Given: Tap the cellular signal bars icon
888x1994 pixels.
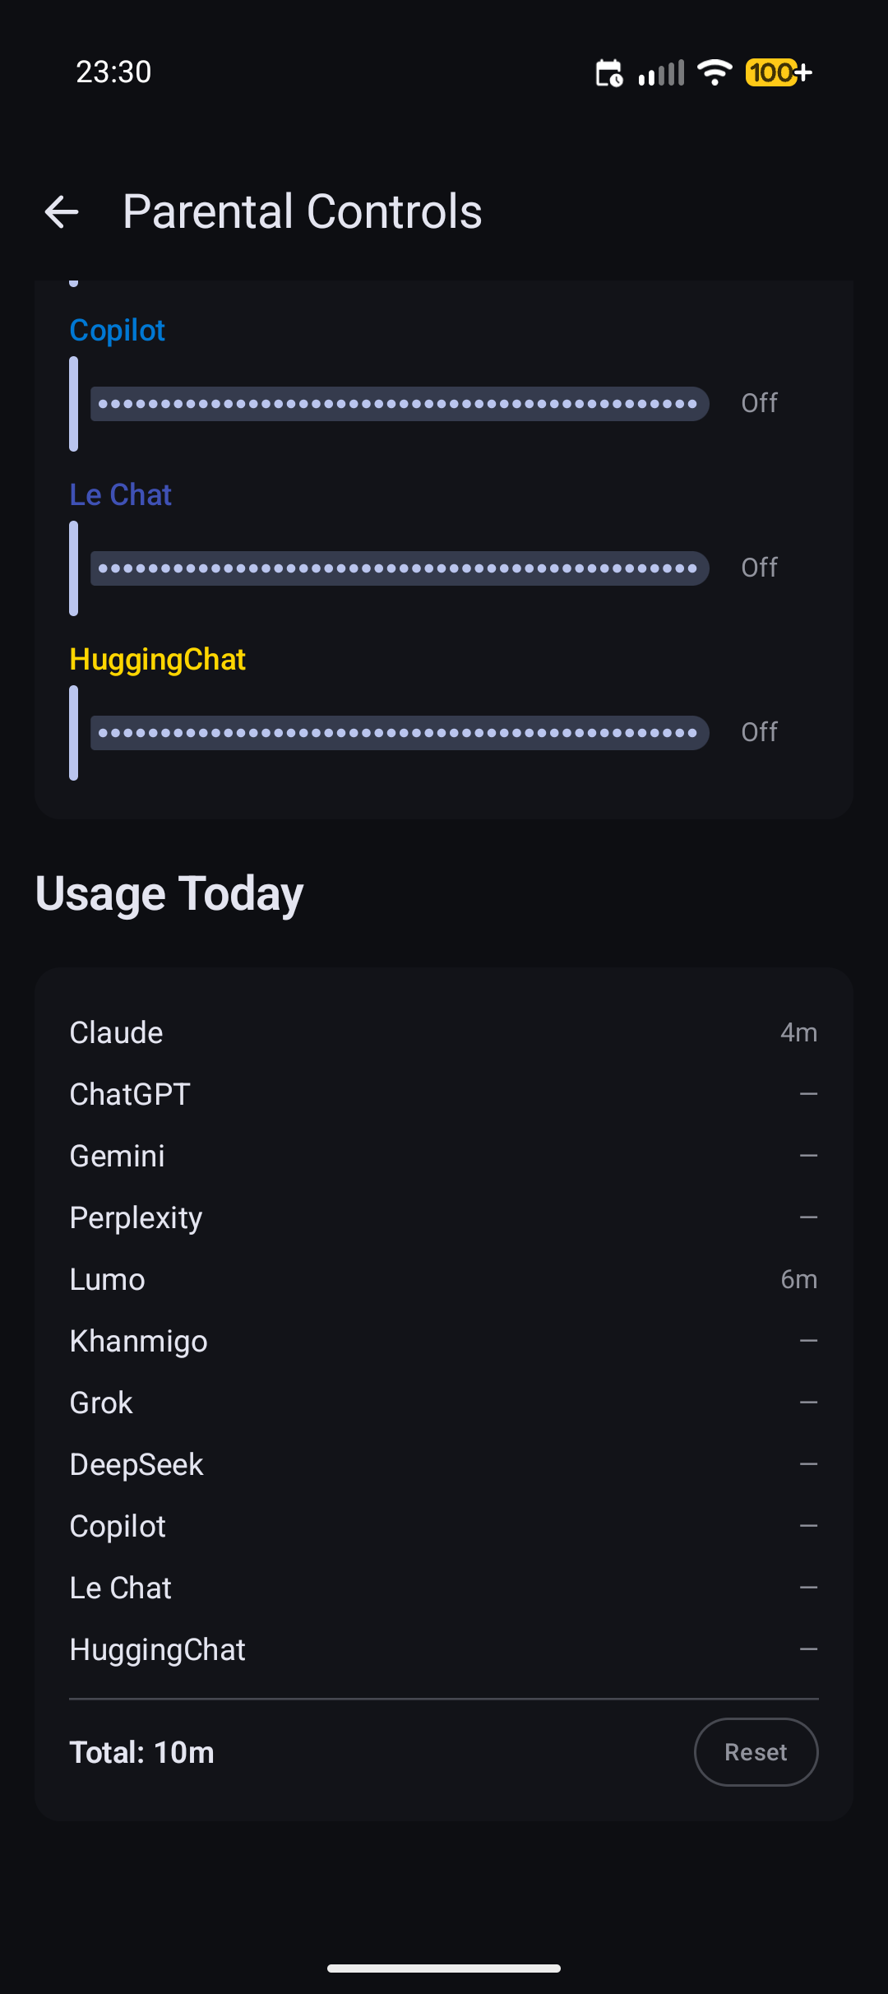Looking at the screenshot, I should tap(662, 72).
